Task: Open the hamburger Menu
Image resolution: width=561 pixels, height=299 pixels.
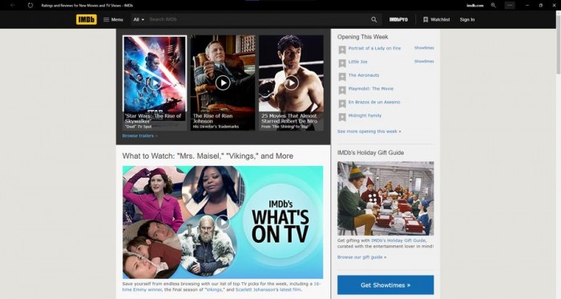Action: tap(113, 19)
